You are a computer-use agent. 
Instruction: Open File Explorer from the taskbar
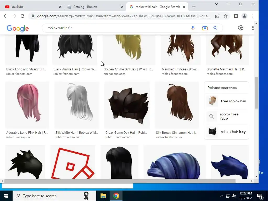point(103,196)
